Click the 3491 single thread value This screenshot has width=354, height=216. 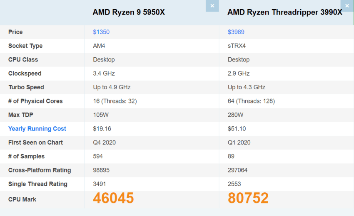(101, 184)
